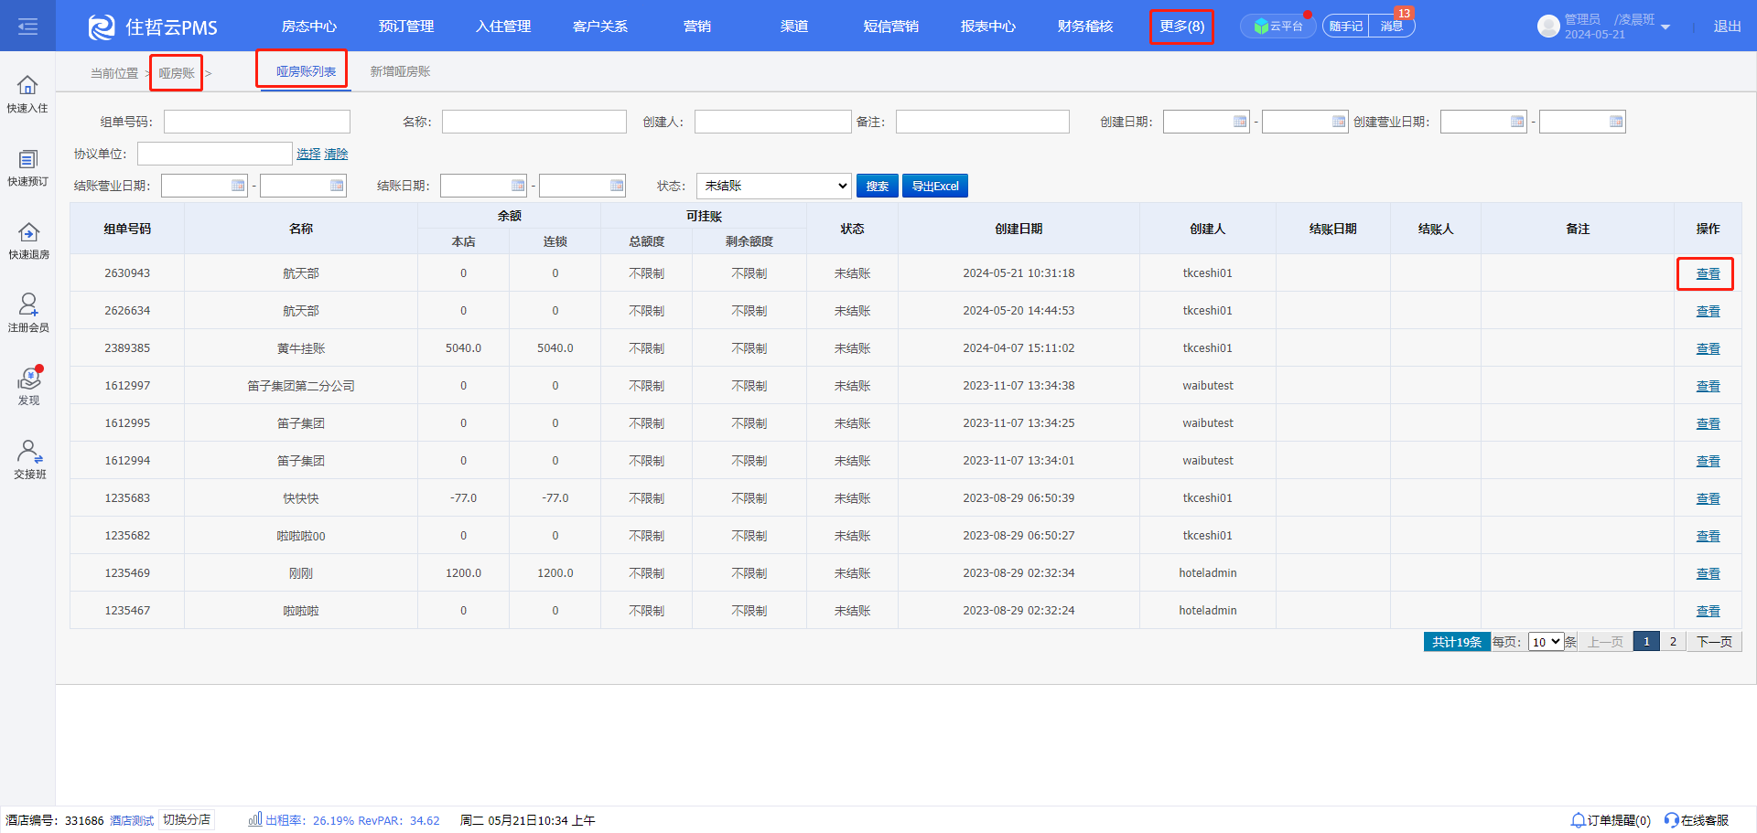Open 更多(8) menu
This screenshot has height=833, width=1757.
coord(1181,27)
